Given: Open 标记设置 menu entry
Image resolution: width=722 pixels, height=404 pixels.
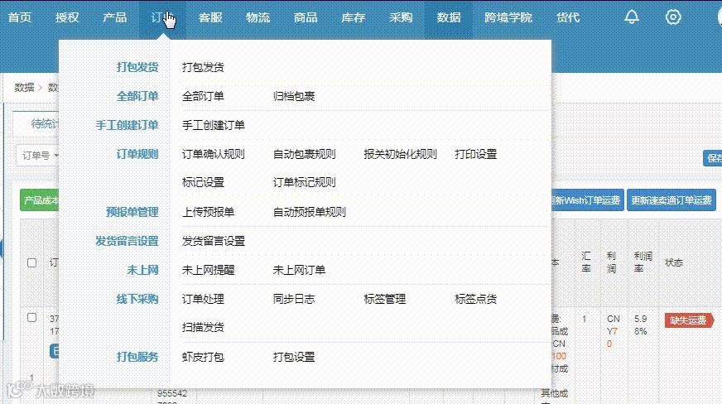Looking at the screenshot, I should 203,182.
